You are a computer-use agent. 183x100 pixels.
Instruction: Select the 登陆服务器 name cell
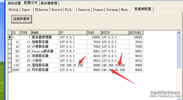[x=45, y=65]
